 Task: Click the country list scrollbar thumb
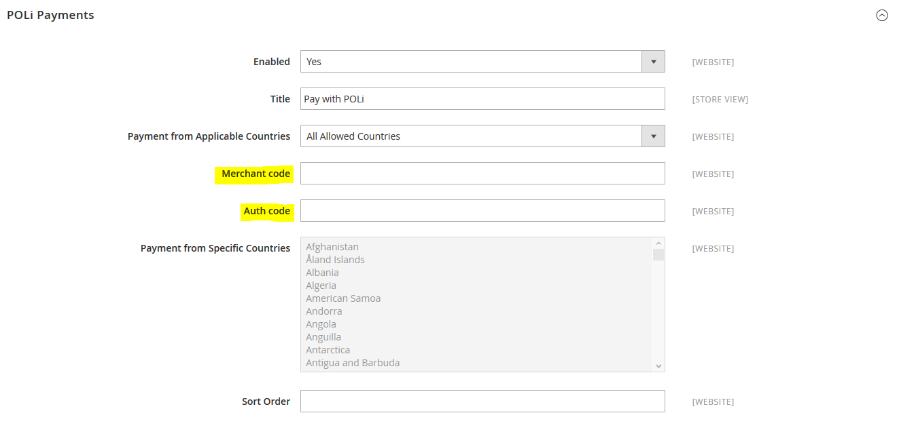658,254
